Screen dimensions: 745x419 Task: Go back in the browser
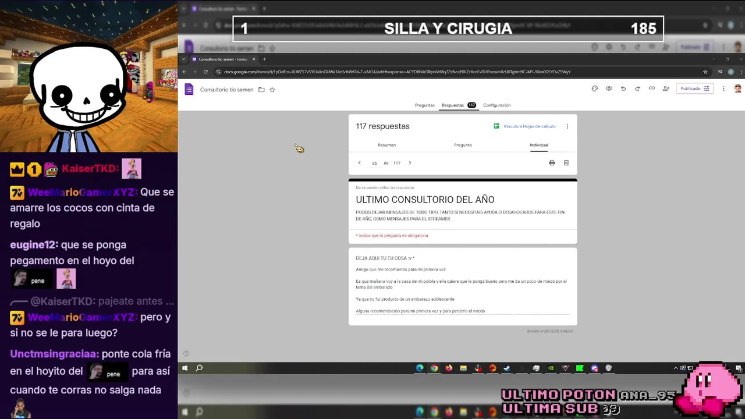(x=185, y=72)
